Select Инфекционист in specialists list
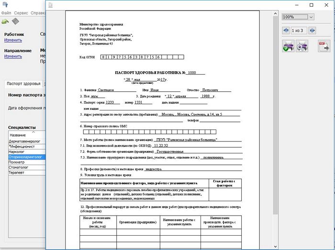Image resolution: width=335 pixels, height=250 pixels. point(27,147)
